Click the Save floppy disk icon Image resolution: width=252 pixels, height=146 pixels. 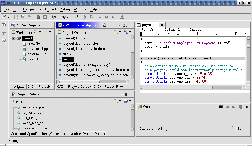pos(16,17)
